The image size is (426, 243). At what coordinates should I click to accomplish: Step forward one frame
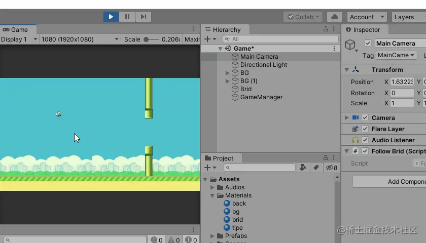click(x=143, y=17)
